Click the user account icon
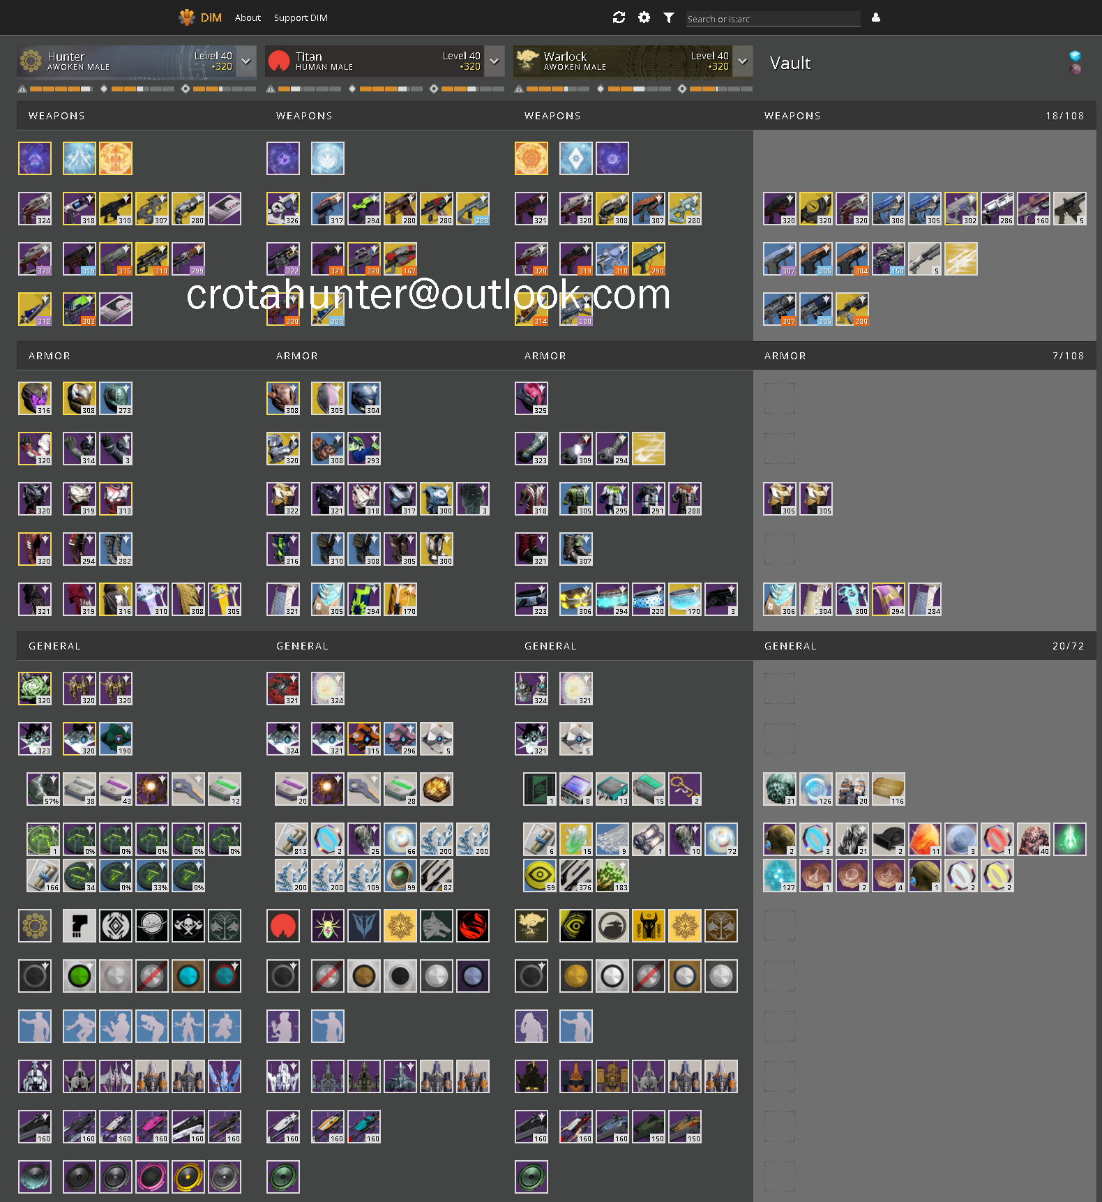Image resolution: width=1102 pixels, height=1202 pixels. click(876, 17)
